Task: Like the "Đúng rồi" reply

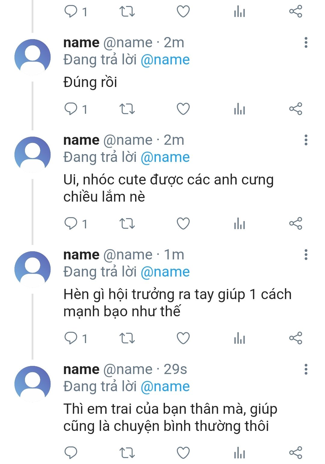Action: pos(183,109)
